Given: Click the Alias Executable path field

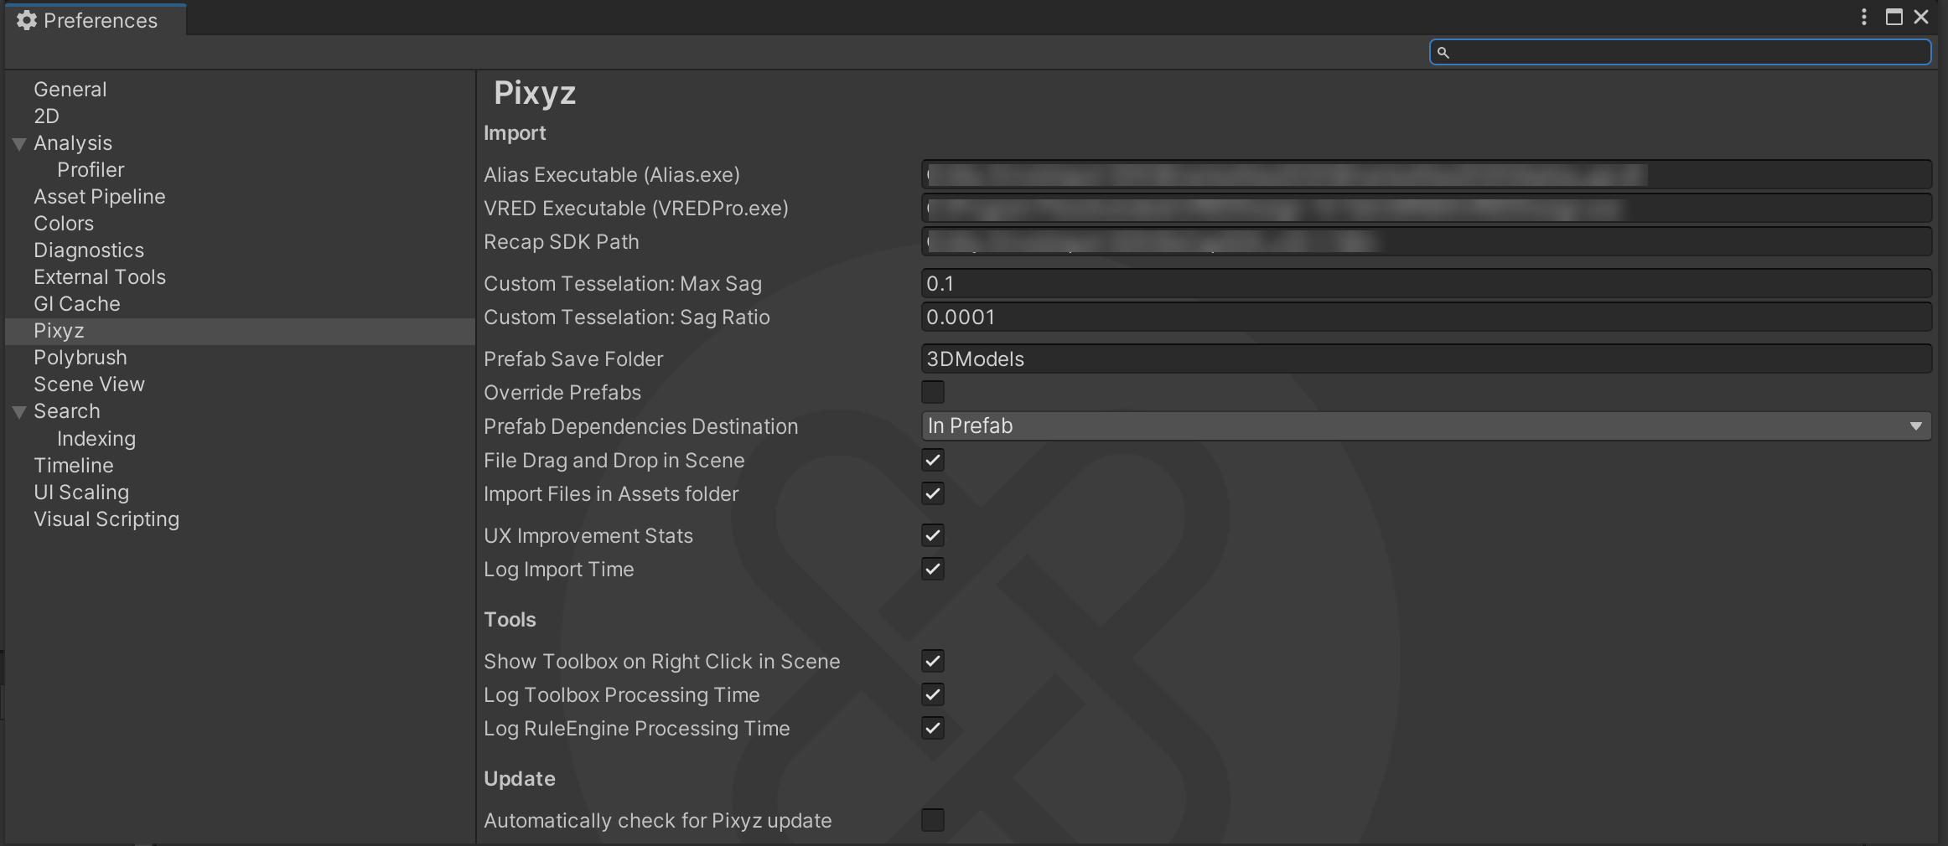Looking at the screenshot, I should pyautogui.click(x=1427, y=174).
